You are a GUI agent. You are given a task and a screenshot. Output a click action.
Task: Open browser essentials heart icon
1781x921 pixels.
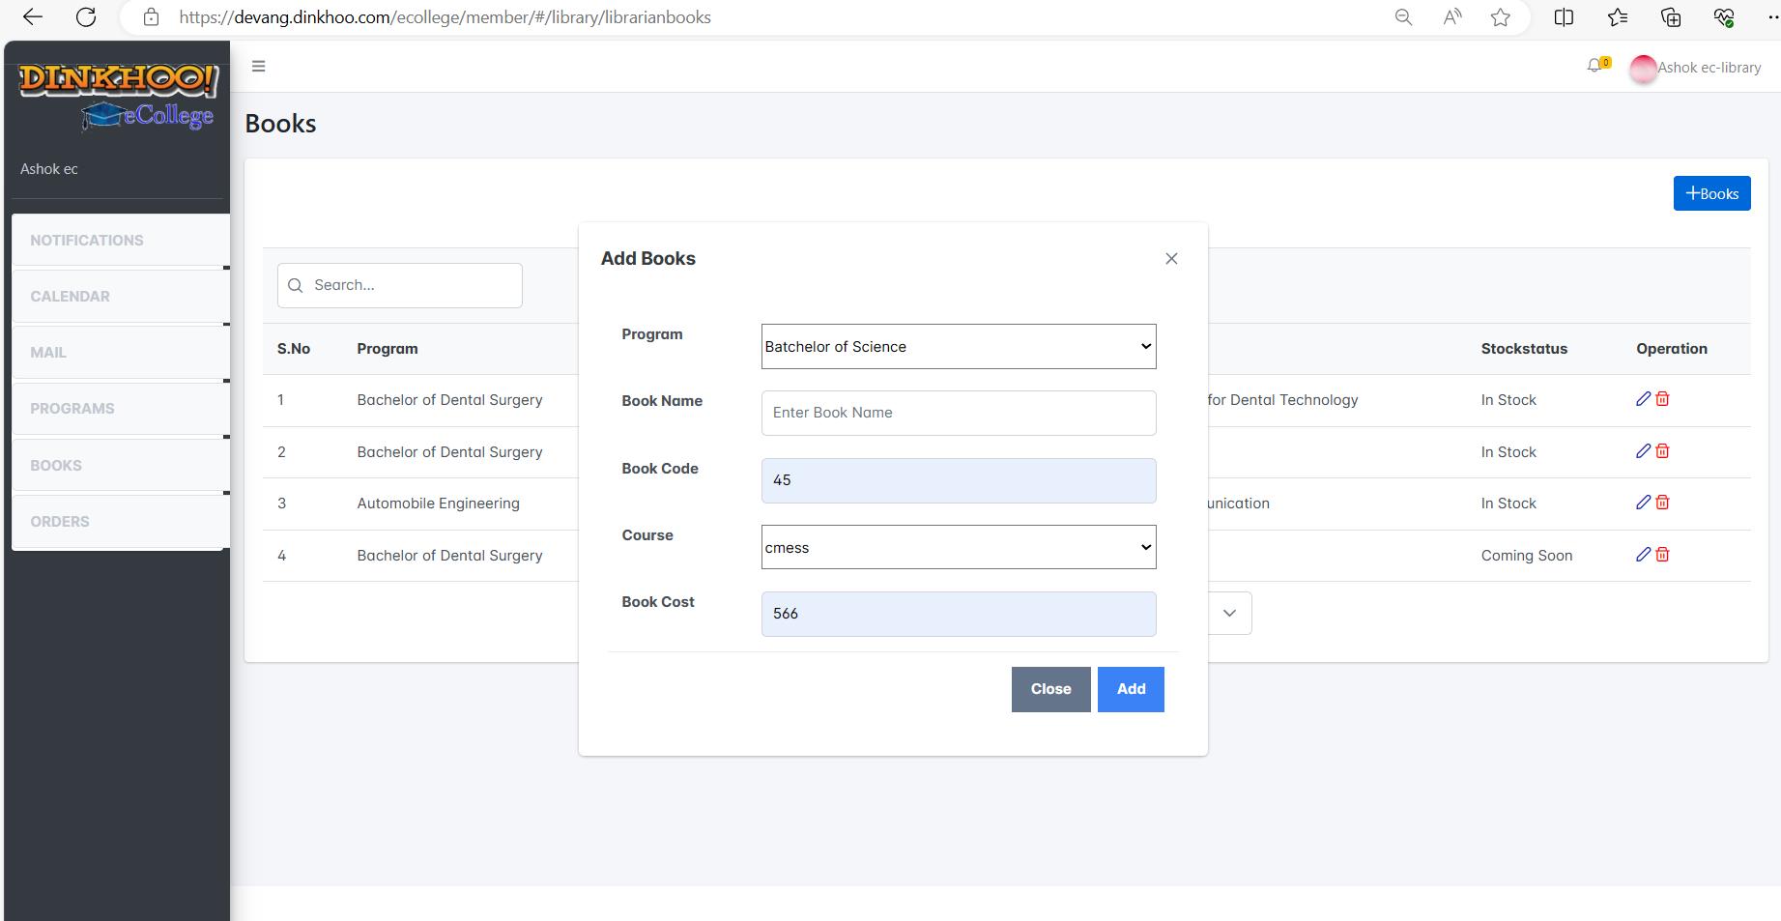pyautogui.click(x=1724, y=17)
